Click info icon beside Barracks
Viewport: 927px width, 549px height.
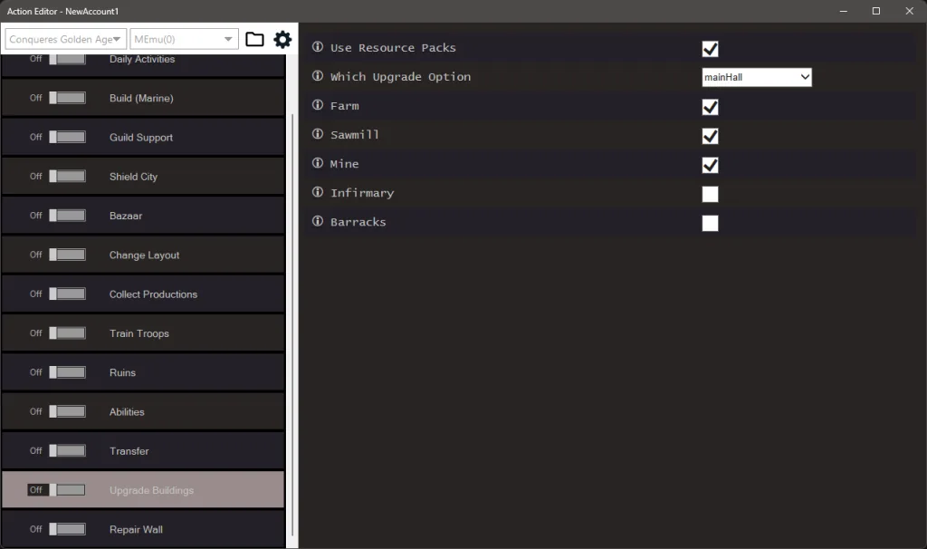[x=318, y=221]
